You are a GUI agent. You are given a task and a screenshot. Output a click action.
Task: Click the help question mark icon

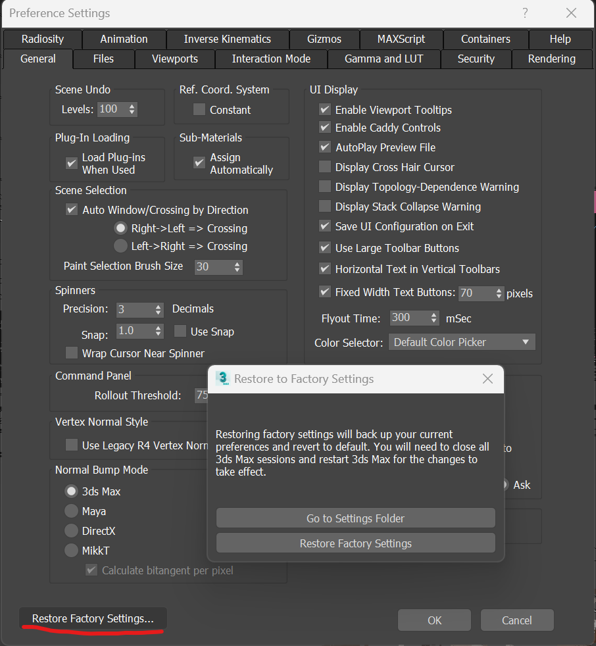click(x=524, y=13)
